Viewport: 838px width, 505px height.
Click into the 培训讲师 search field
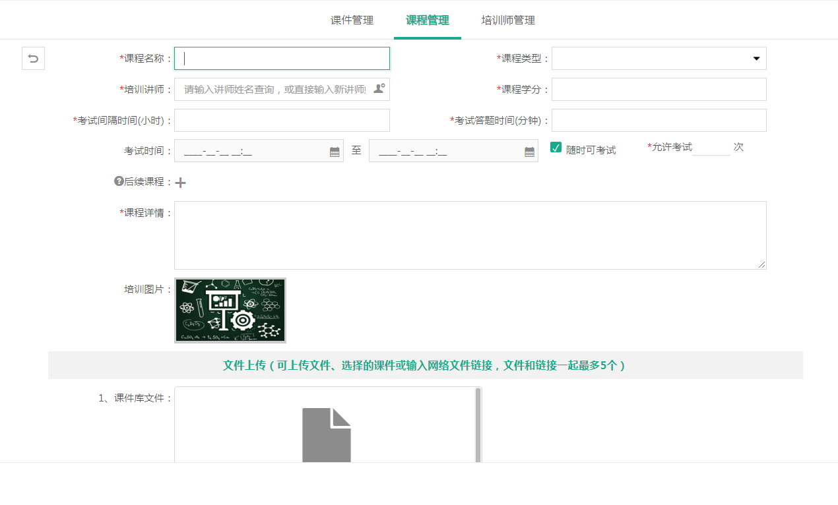click(x=282, y=89)
